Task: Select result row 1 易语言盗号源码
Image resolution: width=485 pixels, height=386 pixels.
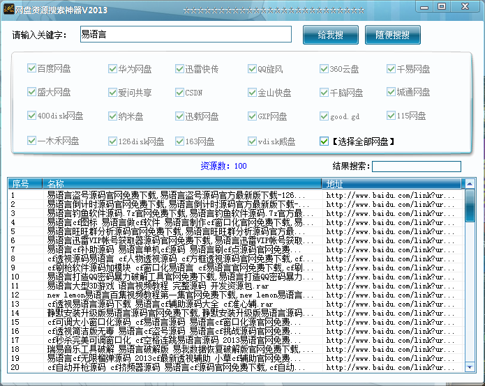Action: [236, 195]
